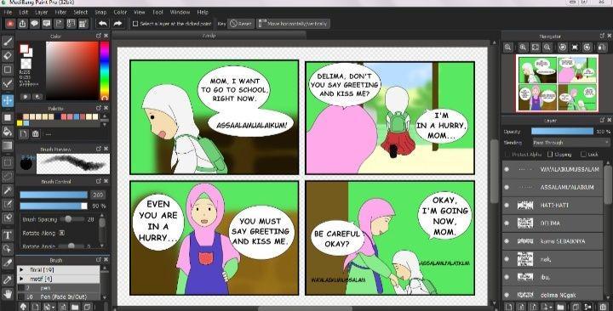613x311 pixels.
Task: Click the Navigator comic thumbnail
Action: tap(557, 83)
